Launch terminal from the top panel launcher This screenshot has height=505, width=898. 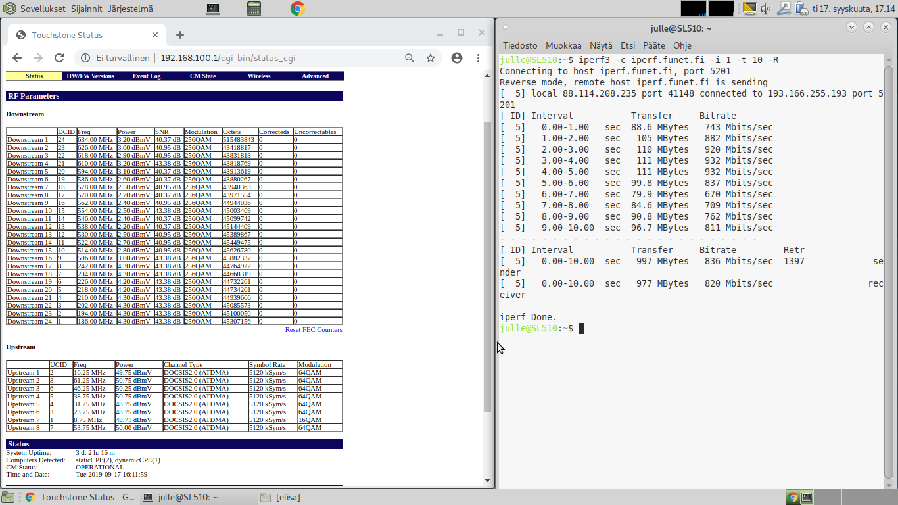[212, 9]
